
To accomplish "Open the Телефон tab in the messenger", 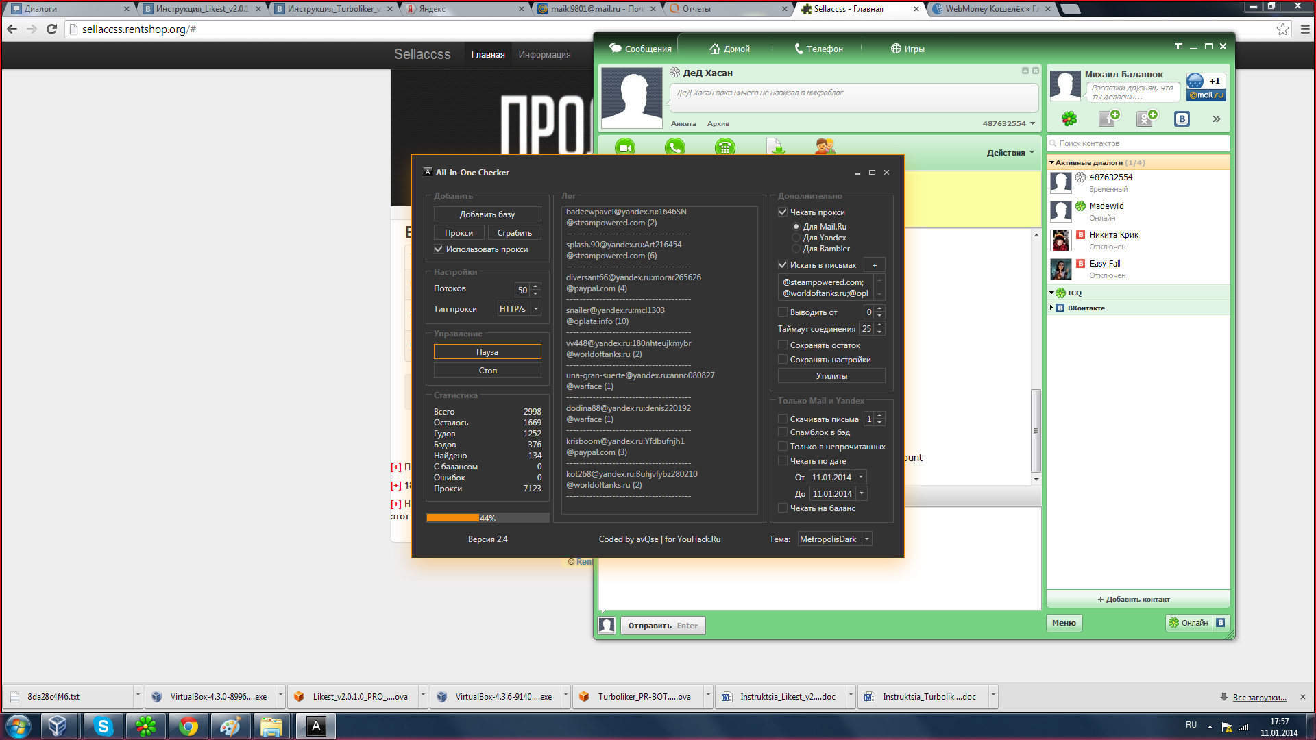I will tap(818, 49).
